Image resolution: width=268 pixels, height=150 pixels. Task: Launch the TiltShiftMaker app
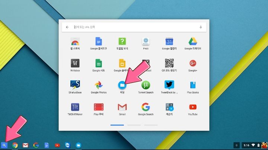(75, 107)
